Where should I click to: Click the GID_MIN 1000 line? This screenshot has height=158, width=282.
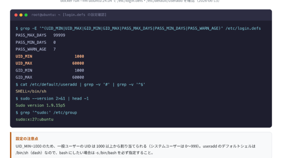tap(50, 70)
